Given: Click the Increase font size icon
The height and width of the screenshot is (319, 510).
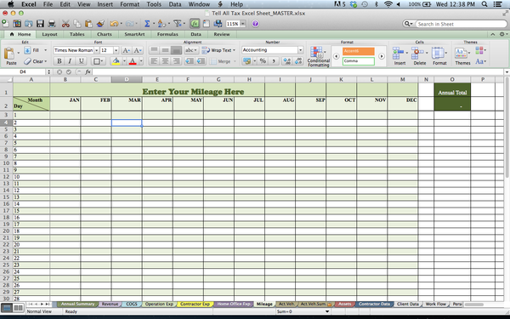Looking at the screenshot, I should point(126,50).
